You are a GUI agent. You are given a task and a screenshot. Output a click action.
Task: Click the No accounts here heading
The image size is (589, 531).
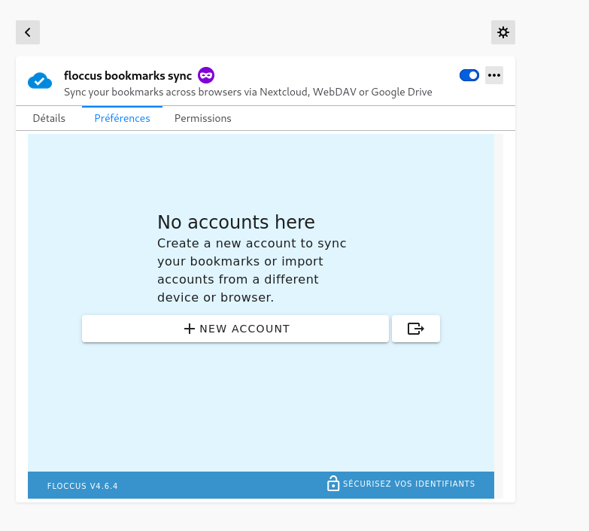(x=235, y=222)
